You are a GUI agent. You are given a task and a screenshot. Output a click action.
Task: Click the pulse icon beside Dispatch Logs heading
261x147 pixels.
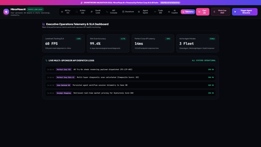[46, 60]
